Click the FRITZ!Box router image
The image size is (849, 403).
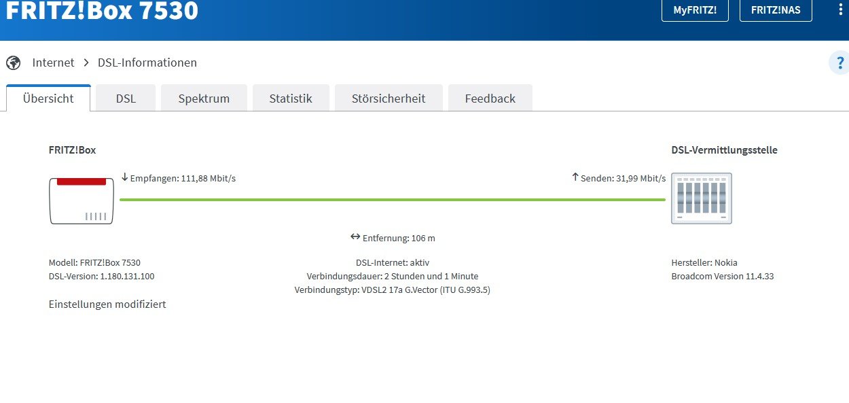pos(82,200)
